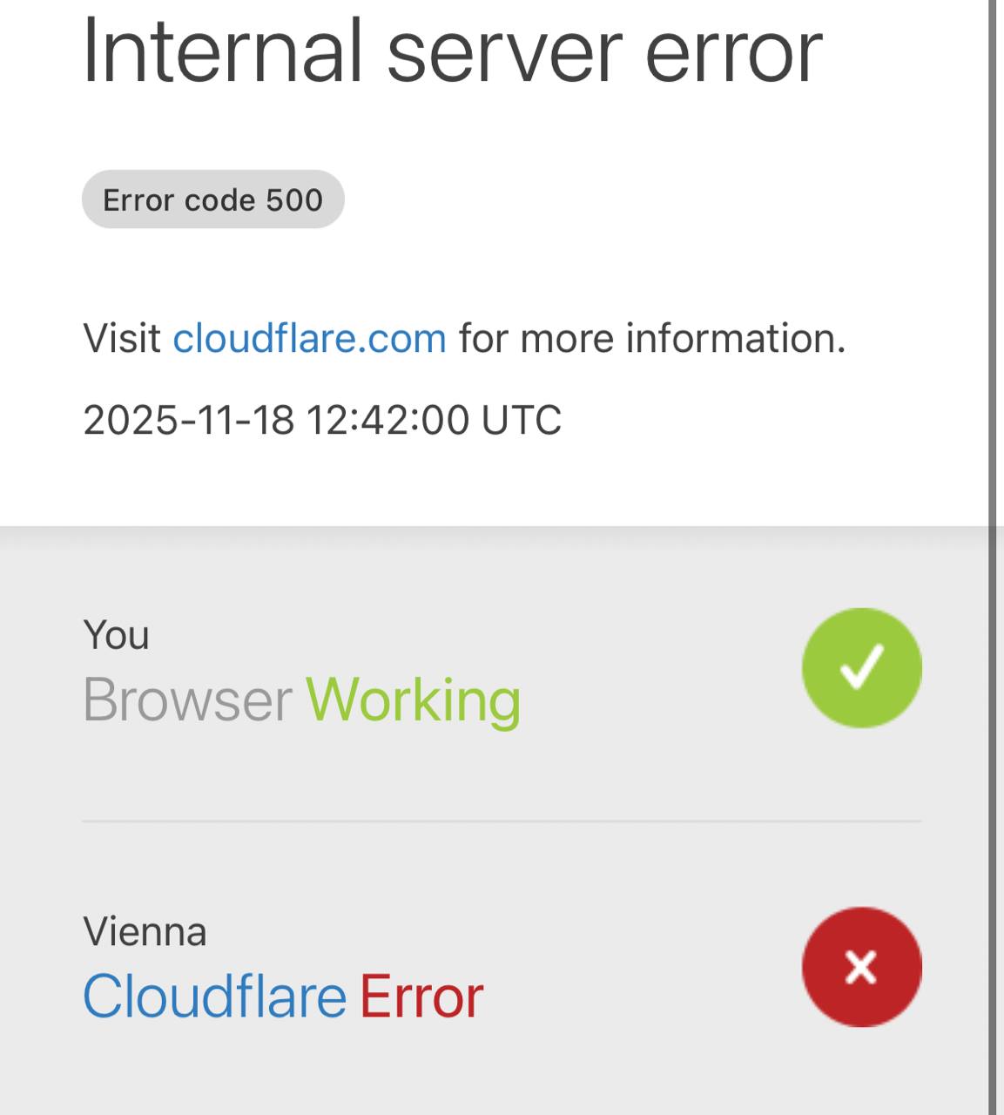This screenshot has height=1115, width=1004.
Task: Click the green checkmark status icon
Action: click(x=861, y=668)
